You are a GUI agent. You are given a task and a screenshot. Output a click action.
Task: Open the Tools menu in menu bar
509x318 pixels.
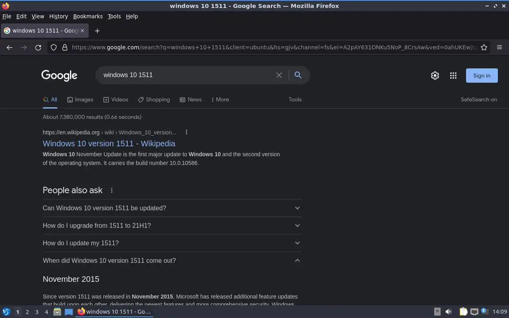pyautogui.click(x=114, y=16)
